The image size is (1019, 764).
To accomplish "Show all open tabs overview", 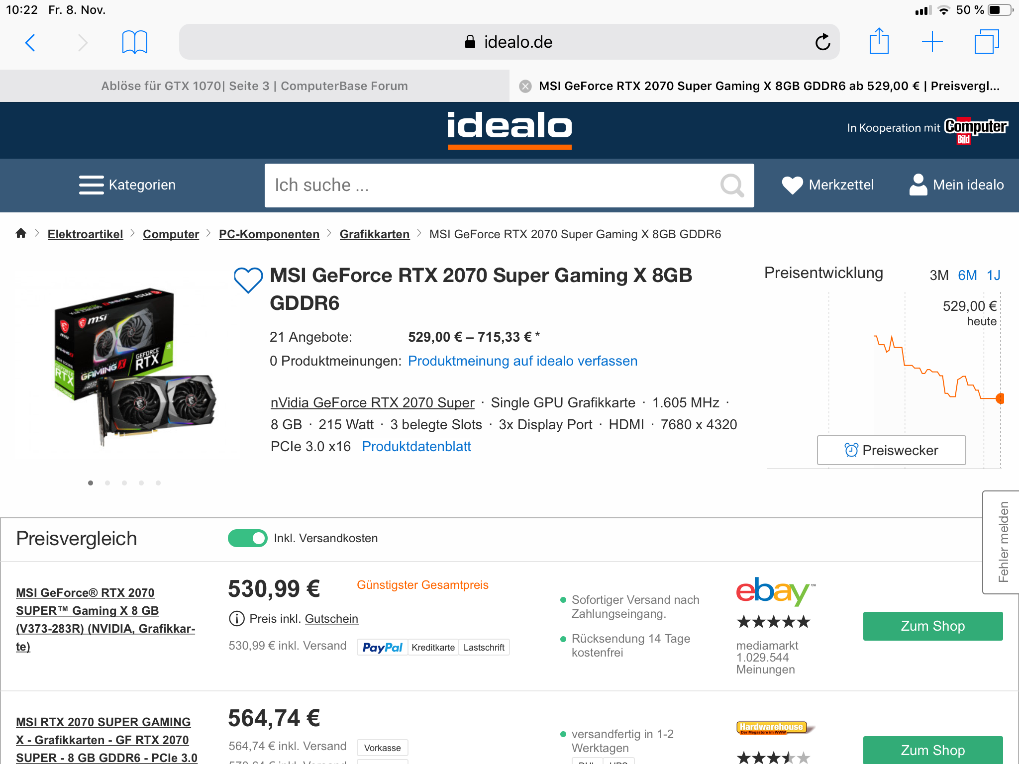I will click(987, 42).
